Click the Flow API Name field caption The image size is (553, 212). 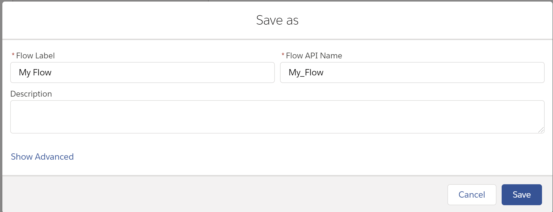tap(314, 55)
